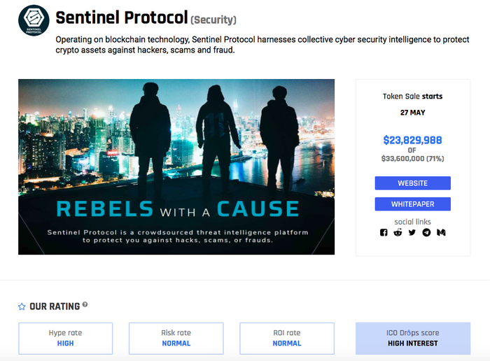Open the WHITEPAPER button

(412, 204)
